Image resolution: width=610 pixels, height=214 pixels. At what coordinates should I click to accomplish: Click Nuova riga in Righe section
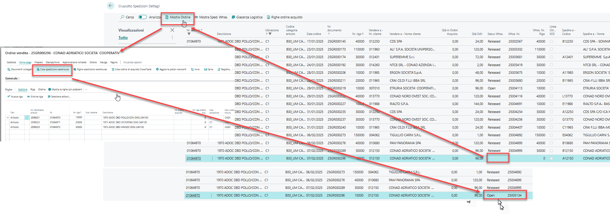click(x=15, y=96)
